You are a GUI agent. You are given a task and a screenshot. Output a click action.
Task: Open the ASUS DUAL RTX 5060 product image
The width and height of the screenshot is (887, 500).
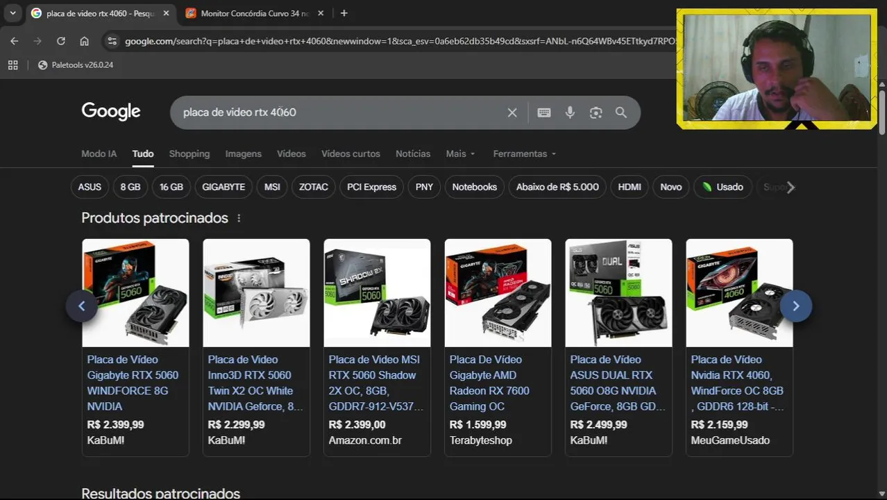[x=618, y=293]
